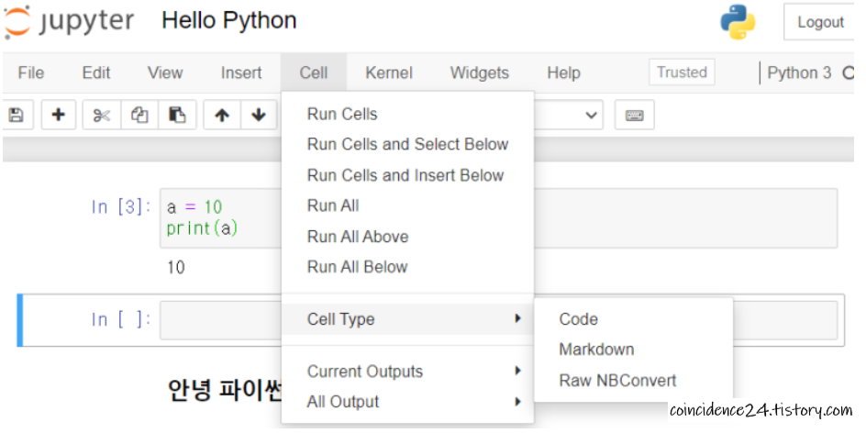The height and width of the screenshot is (433, 866).
Task: Paste cells below icon
Action: [177, 115]
